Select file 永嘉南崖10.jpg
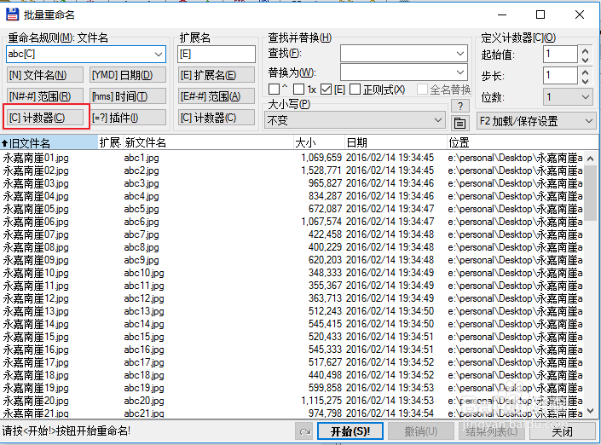The image size is (601, 445). pos(36,273)
